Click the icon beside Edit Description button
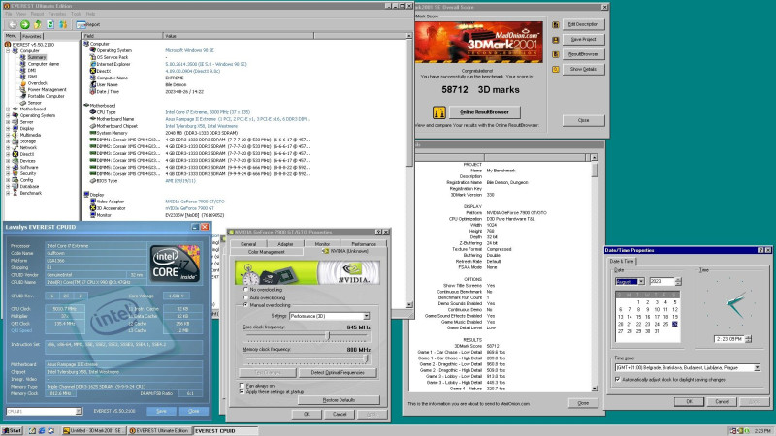The image size is (776, 436). [x=555, y=25]
